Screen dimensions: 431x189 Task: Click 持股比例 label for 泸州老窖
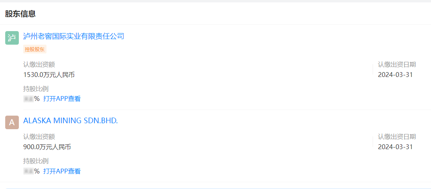coord(36,89)
